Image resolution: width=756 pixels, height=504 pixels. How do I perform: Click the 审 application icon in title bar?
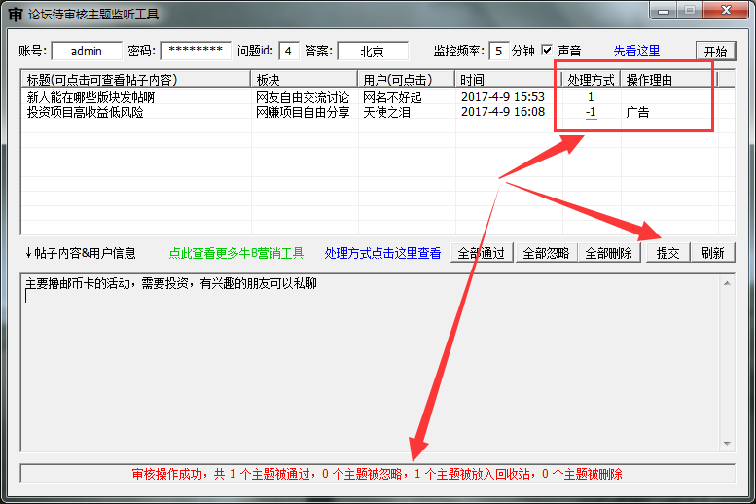click(x=15, y=14)
